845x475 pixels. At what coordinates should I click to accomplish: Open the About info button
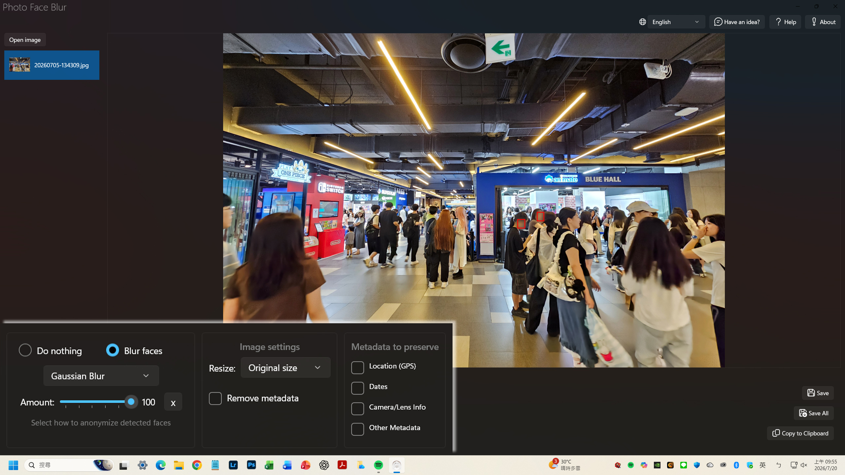pyautogui.click(x=823, y=22)
